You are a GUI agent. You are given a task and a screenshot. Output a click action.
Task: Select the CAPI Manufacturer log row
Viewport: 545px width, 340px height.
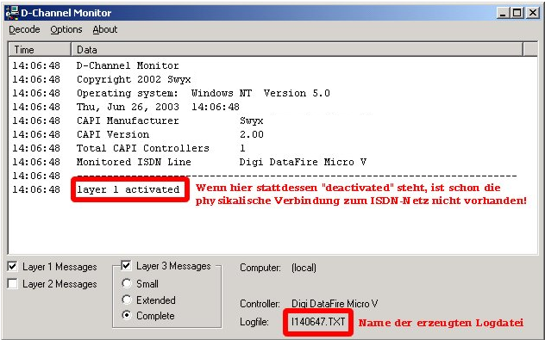click(x=272, y=121)
